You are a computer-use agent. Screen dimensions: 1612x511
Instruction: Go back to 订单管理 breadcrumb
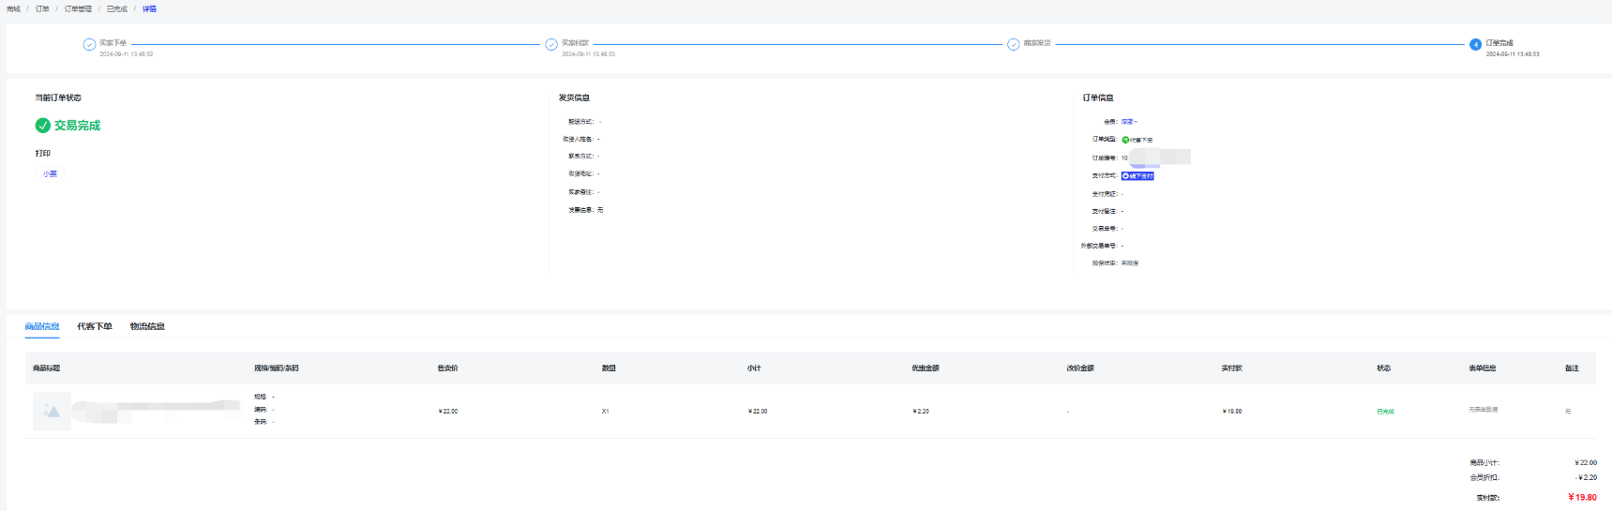pos(78,9)
